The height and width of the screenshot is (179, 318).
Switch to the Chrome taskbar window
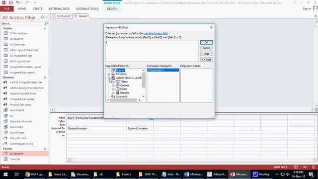35,175
